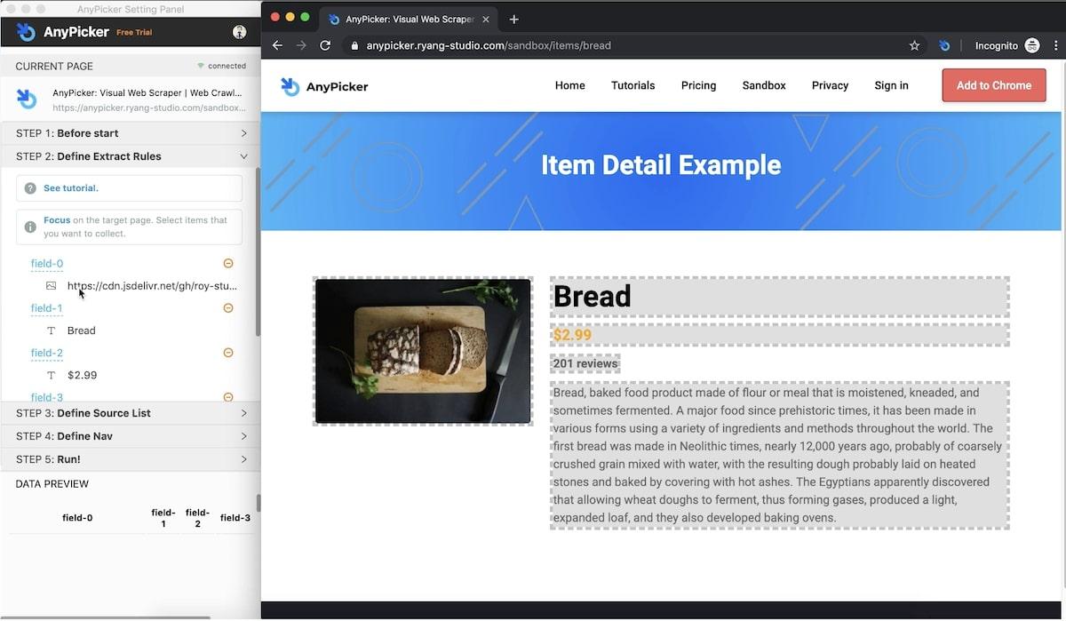Image resolution: width=1066 pixels, height=621 pixels.
Task: Click the current page AnyPicker favicon icon
Action: tap(28, 98)
